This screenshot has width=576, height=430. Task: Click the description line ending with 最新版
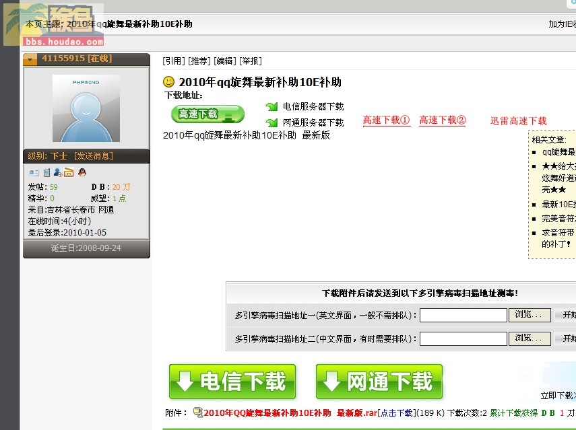pos(247,135)
